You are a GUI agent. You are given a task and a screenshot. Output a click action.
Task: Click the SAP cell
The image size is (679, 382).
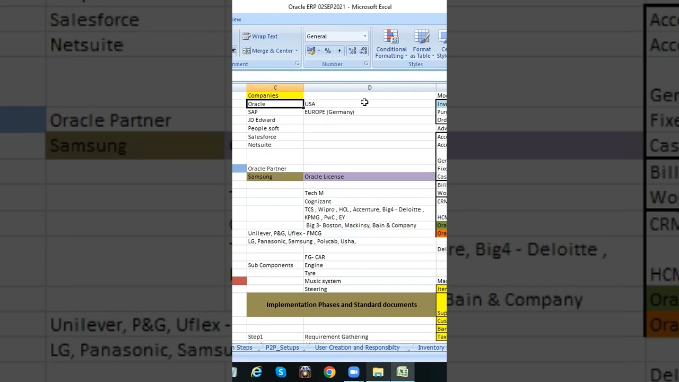[x=275, y=112]
